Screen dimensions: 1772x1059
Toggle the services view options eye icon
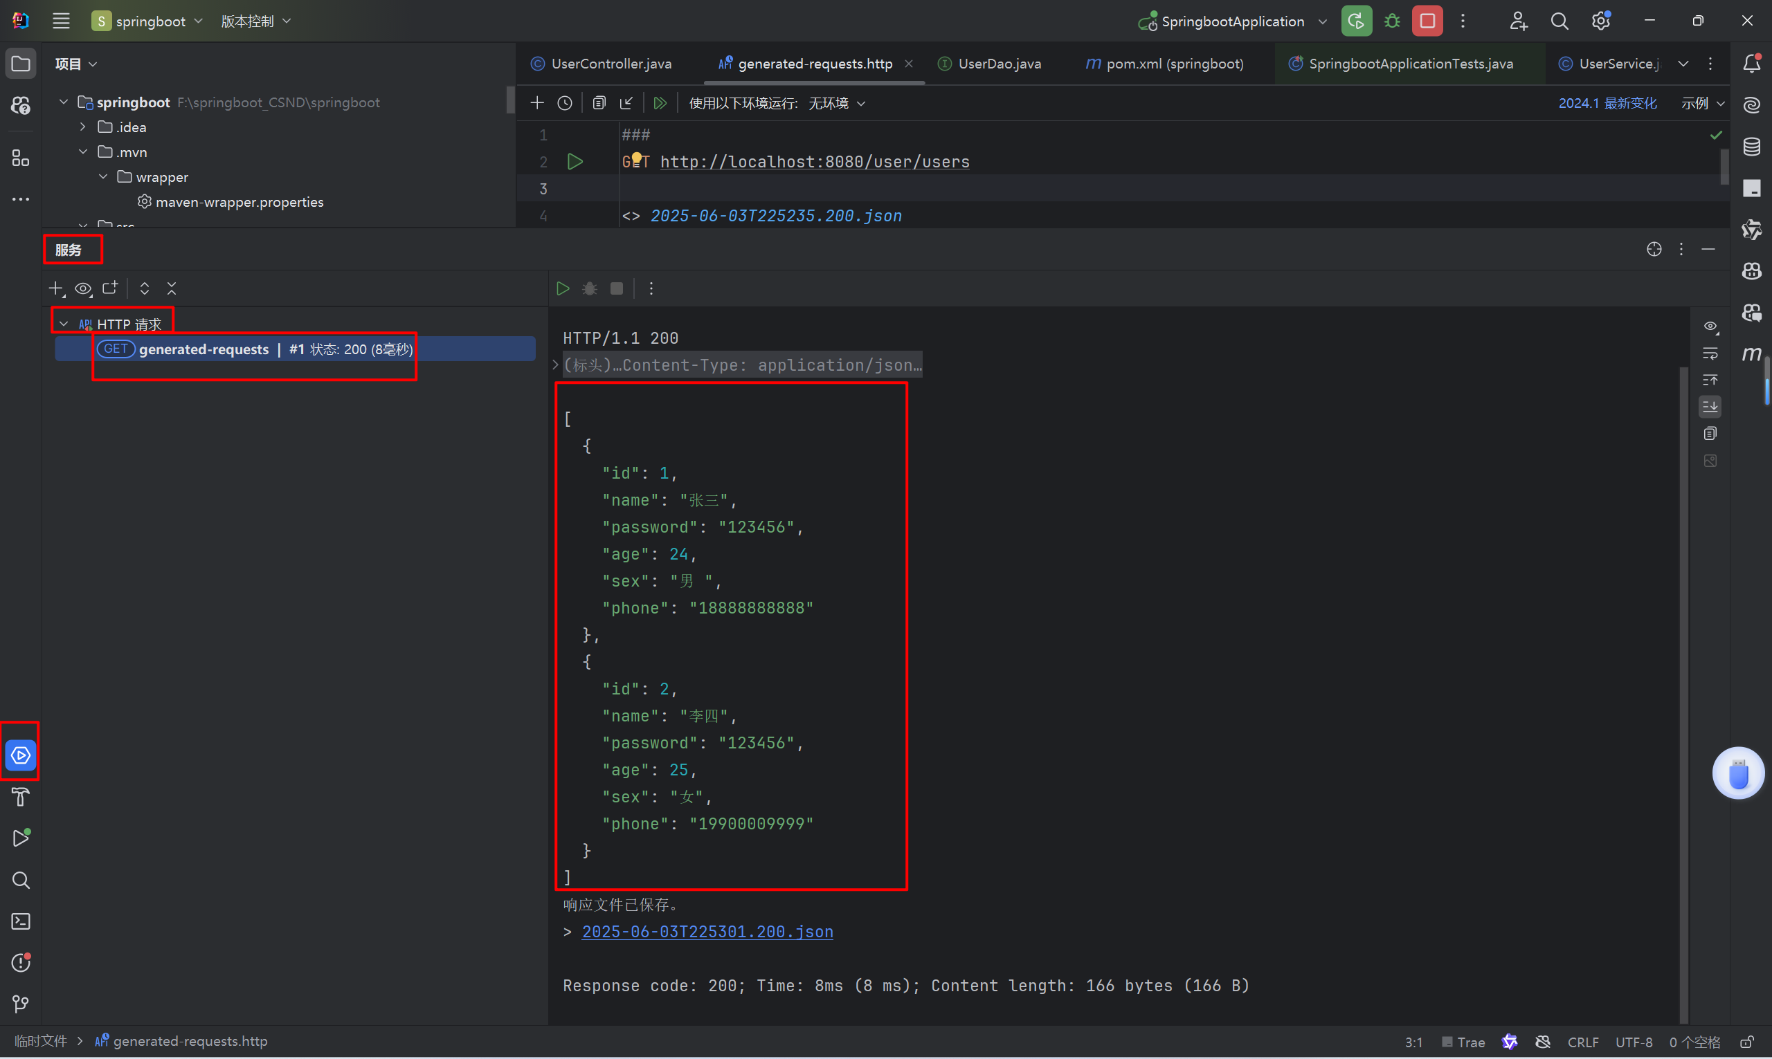click(x=84, y=288)
